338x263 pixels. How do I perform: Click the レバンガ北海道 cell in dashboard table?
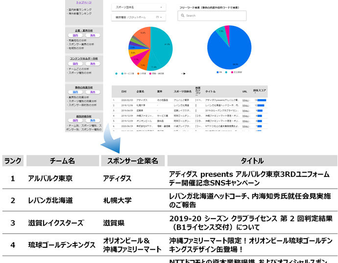coord(181,106)
